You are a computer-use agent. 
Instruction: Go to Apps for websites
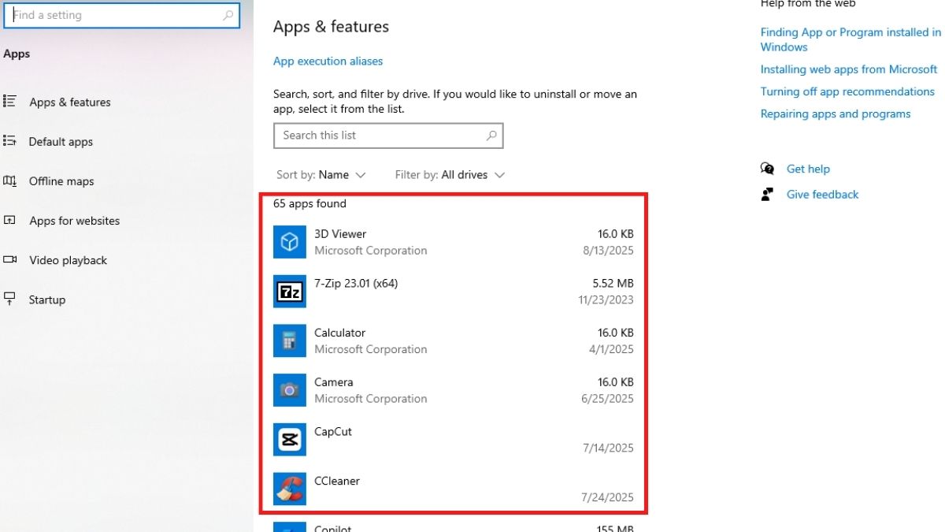pyautogui.click(x=74, y=221)
